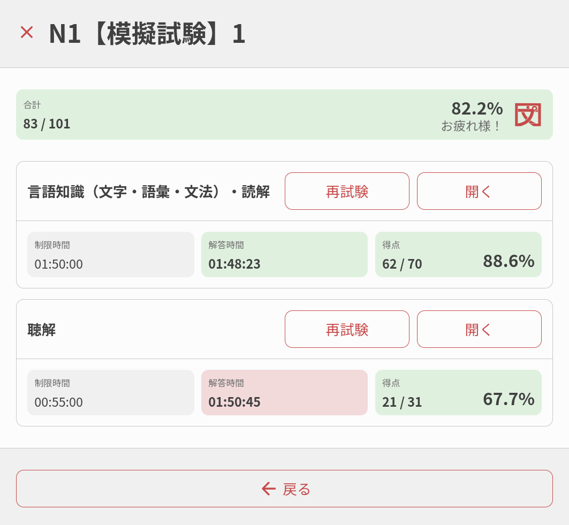569x525 pixels.
Task: Click the red 01:50:45 answer time card
Action: coord(284,393)
